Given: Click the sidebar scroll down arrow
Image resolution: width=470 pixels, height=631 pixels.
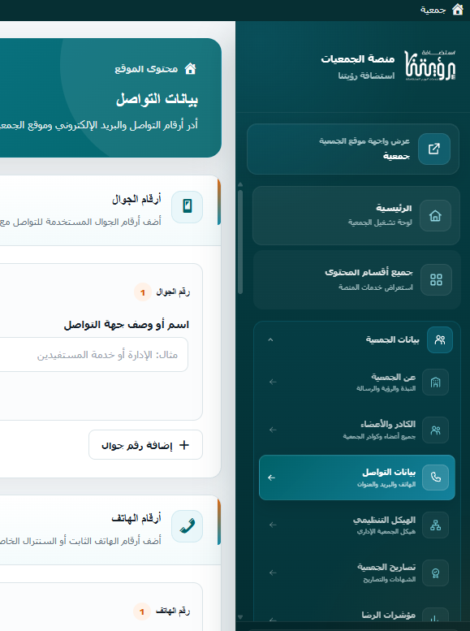Looking at the screenshot, I should 240,617.
